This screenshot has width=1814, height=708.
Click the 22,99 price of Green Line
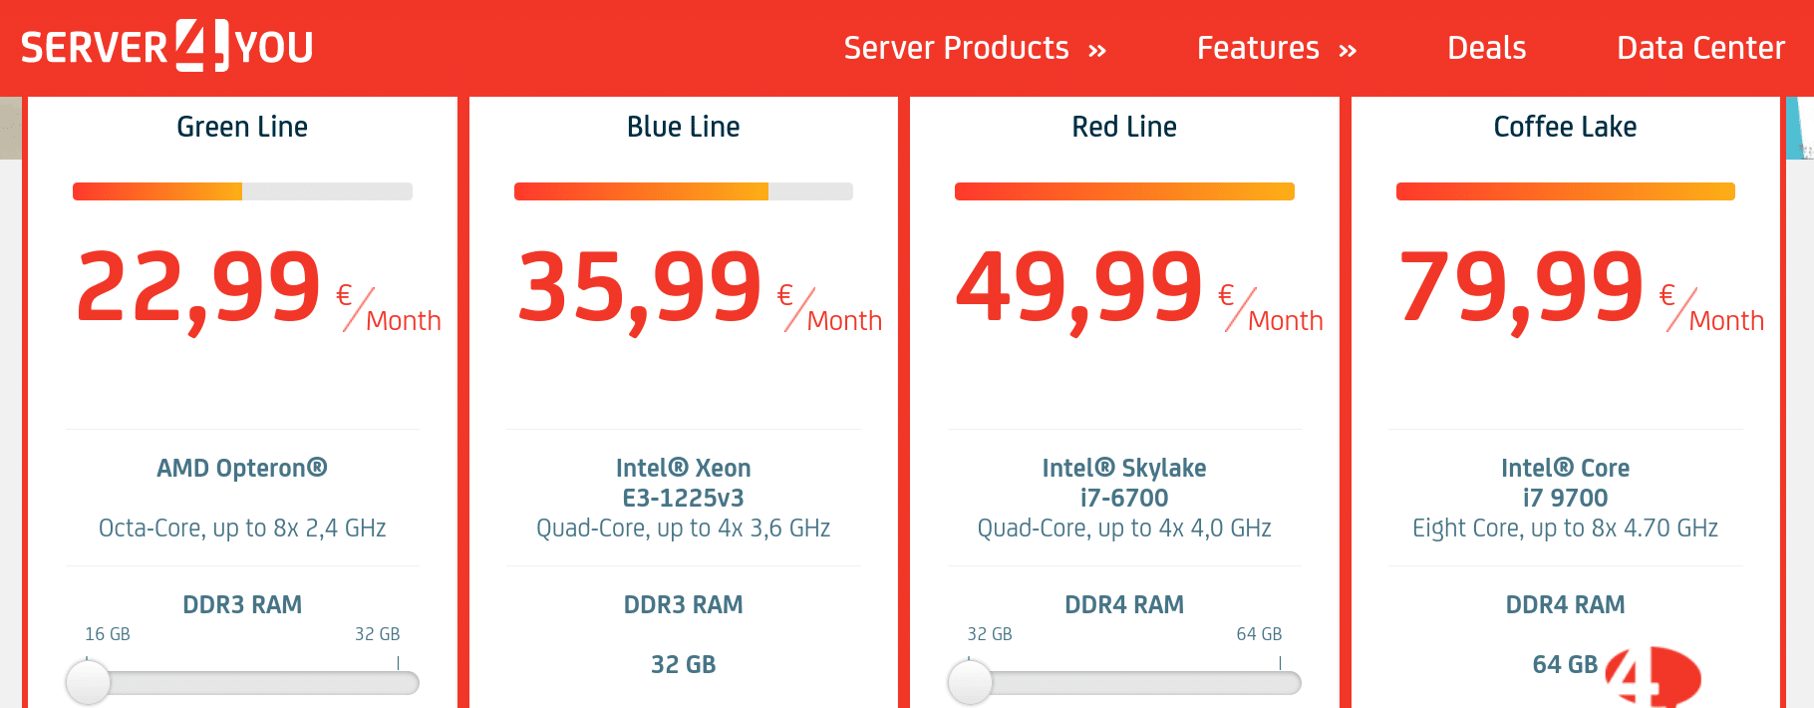click(x=198, y=287)
